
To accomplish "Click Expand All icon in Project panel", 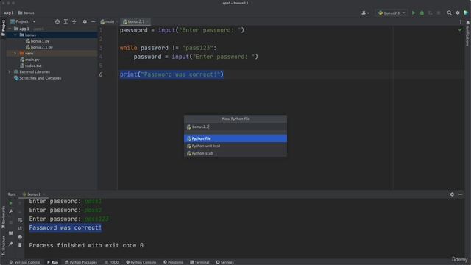I will click(x=65, y=21).
